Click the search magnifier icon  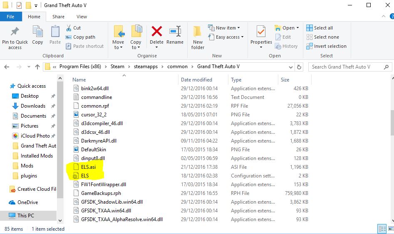386,67
